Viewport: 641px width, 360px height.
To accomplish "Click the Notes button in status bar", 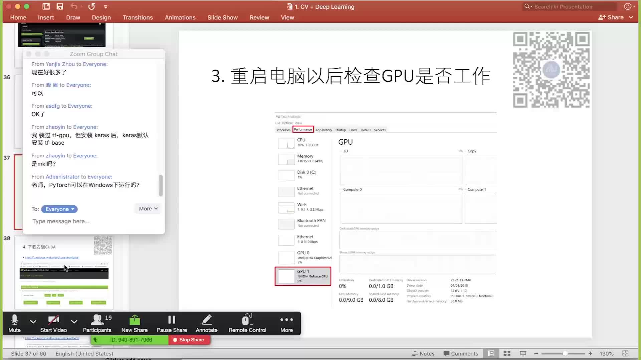I will pos(423,353).
